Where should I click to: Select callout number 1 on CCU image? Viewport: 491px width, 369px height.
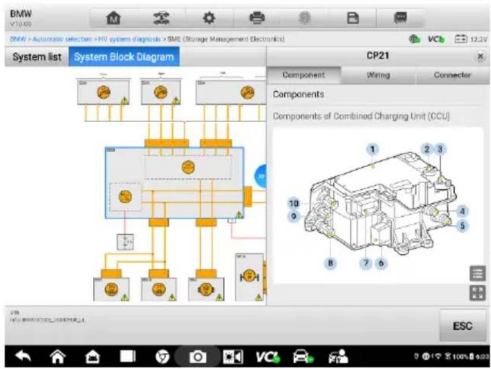(x=372, y=149)
